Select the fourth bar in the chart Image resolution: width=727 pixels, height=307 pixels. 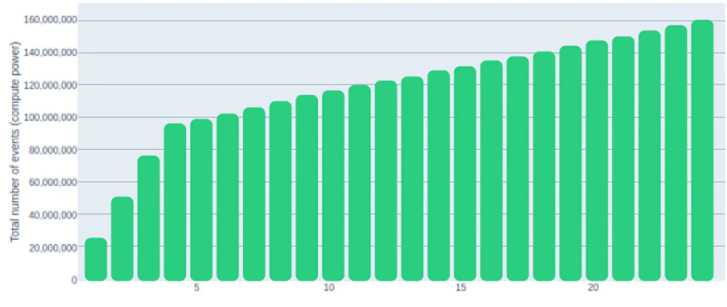(175, 202)
